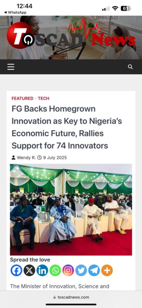Share article on Telegram
142x308 pixels.
(94, 270)
